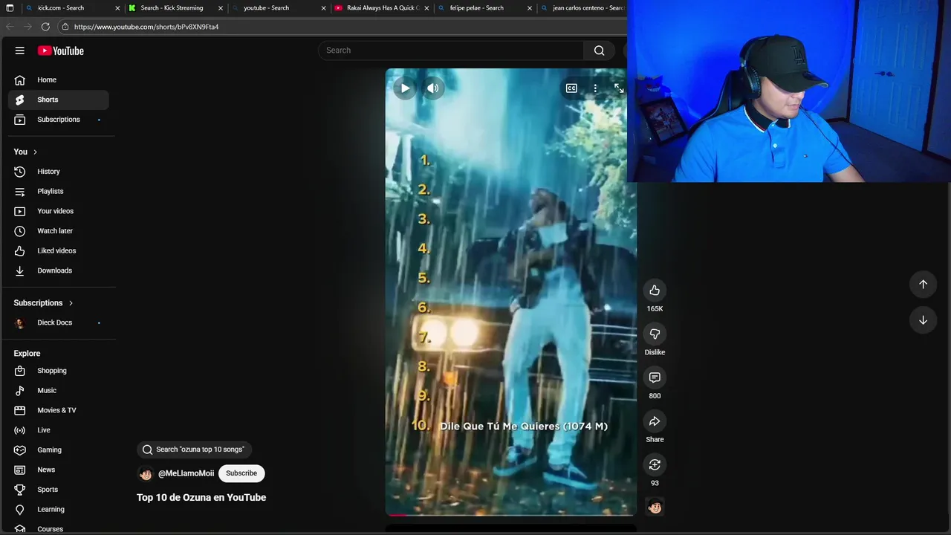Go back in browser history
The width and height of the screenshot is (951, 535).
pyautogui.click(x=10, y=27)
